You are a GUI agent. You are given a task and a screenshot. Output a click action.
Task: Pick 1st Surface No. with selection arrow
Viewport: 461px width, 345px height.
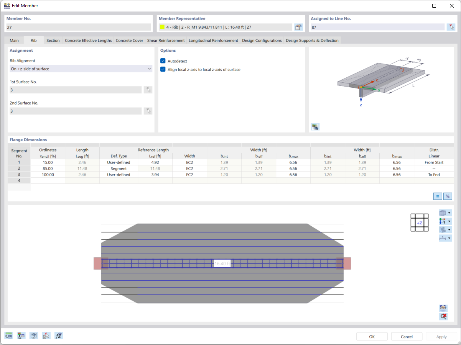[x=148, y=89]
